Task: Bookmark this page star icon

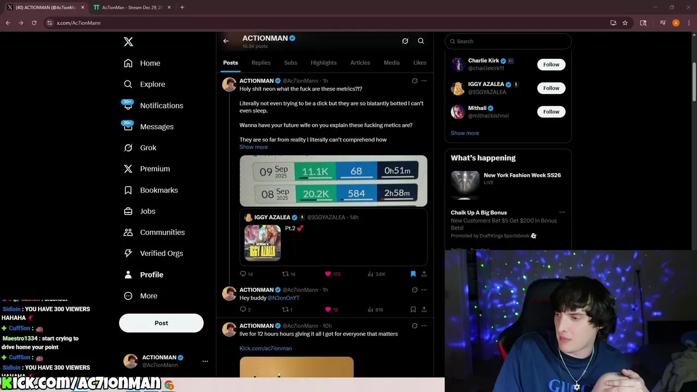Action: [x=625, y=23]
